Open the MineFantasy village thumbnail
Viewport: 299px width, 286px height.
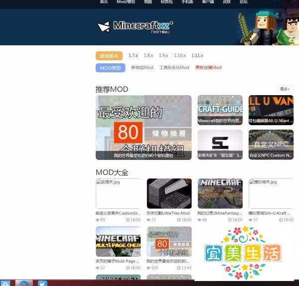coord(220,193)
